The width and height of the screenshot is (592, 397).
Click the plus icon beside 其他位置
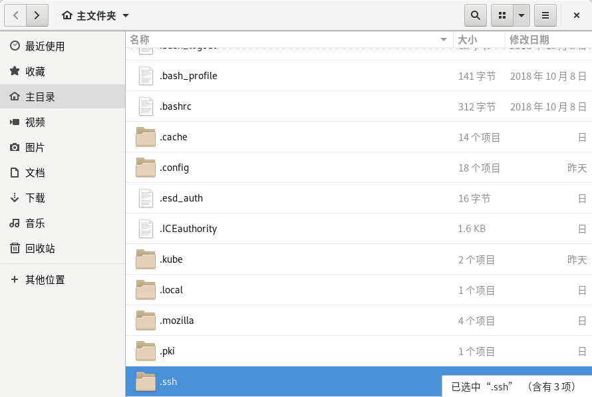(x=15, y=279)
